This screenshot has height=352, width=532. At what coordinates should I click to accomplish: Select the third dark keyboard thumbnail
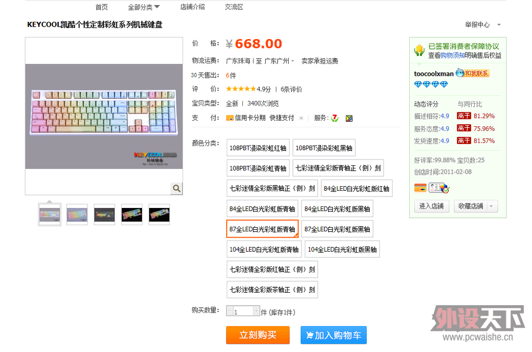(x=105, y=214)
